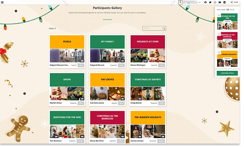This screenshot has width=244, height=147.
Task: Click Craig David's 8 points text
Action: point(154,103)
